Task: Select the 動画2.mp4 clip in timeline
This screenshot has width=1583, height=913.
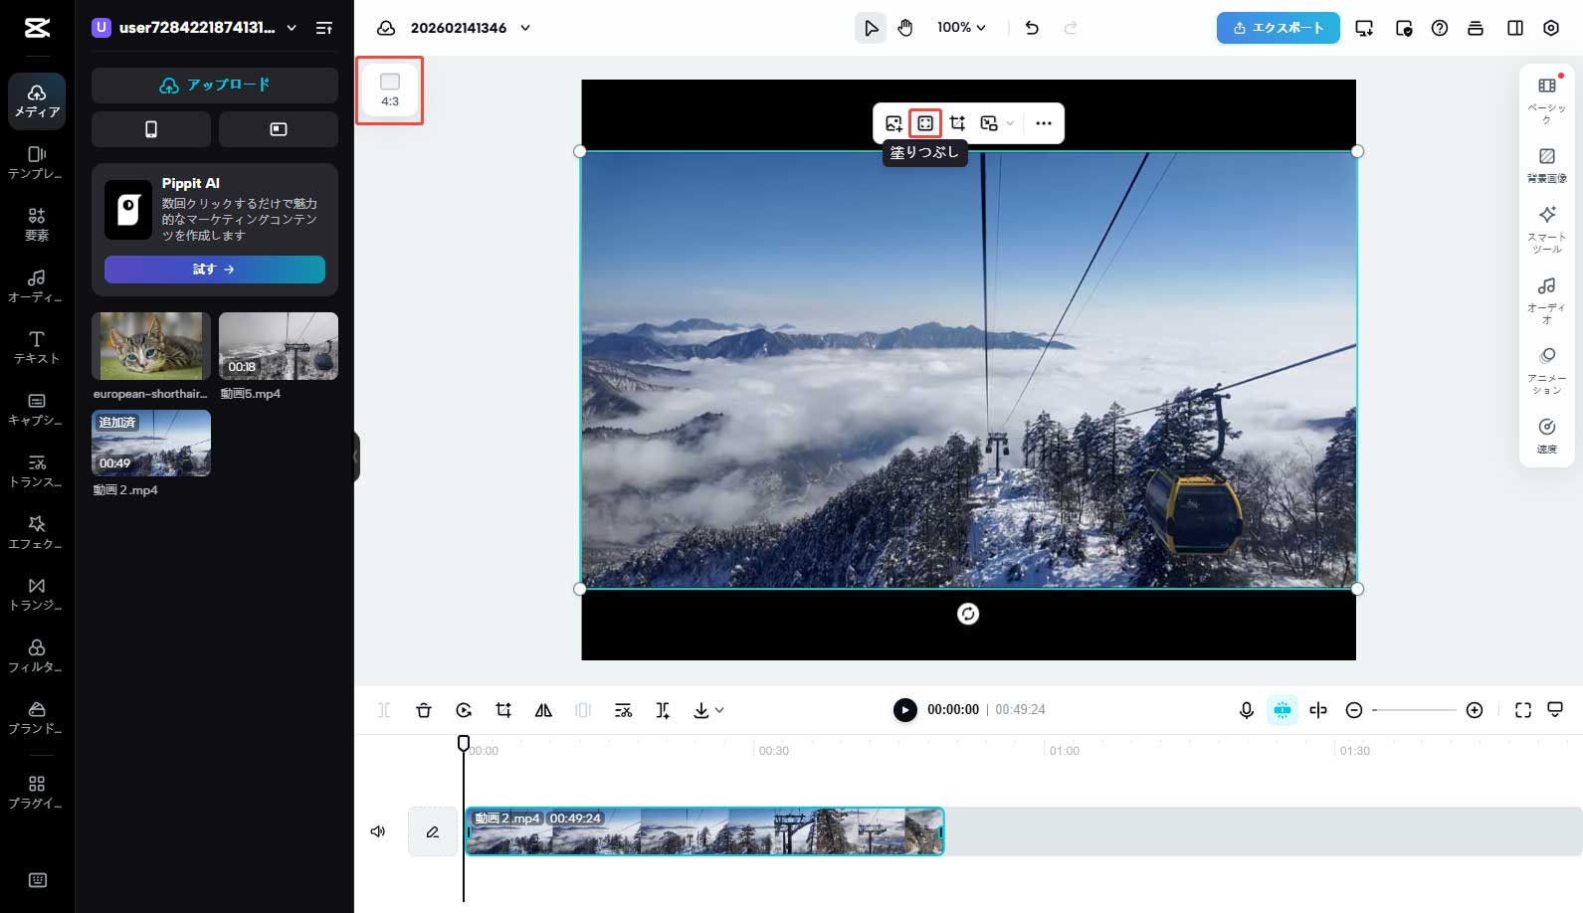Action: [x=704, y=831]
